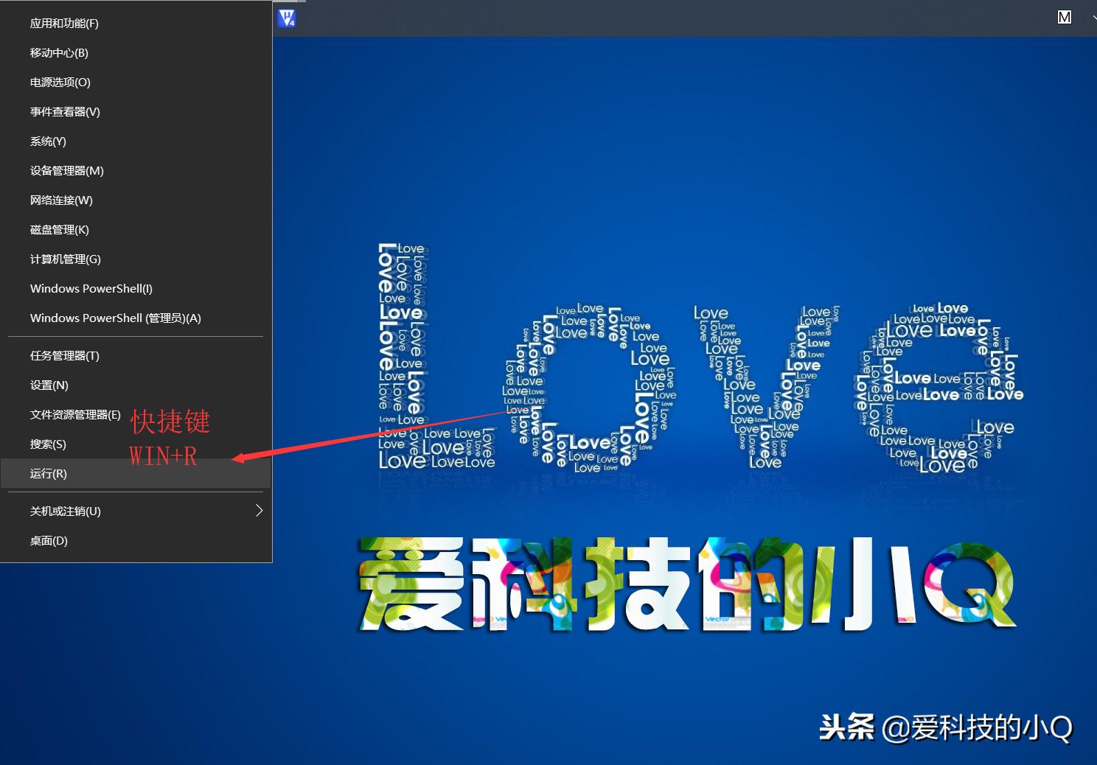Open 事件查看器 (Event Viewer)
This screenshot has height=765, width=1097.
(64, 111)
